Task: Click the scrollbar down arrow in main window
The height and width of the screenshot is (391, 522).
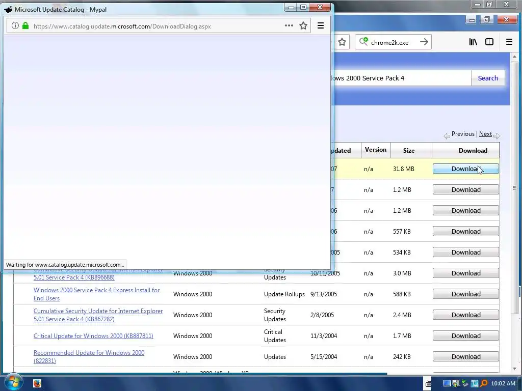Action: click(515, 369)
